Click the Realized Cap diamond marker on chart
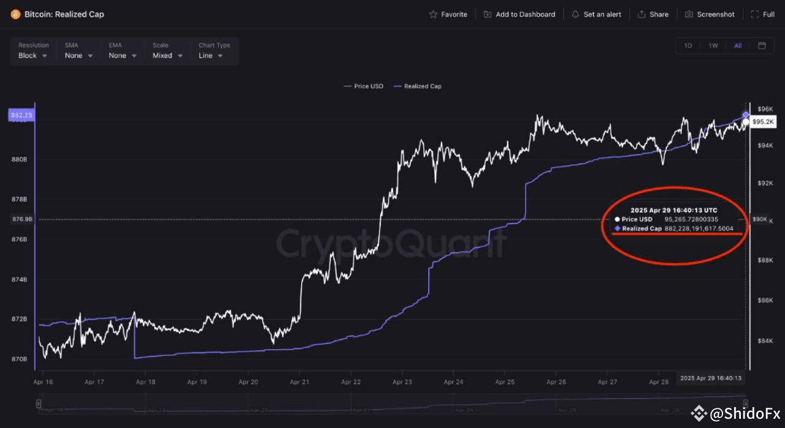Viewport: 785px width, 428px height. point(746,115)
